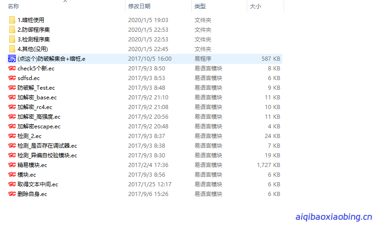Image resolution: width=386 pixels, height=242 pixels.
Task: Select folder name 4.其他(没用)
Action: coord(33,49)
